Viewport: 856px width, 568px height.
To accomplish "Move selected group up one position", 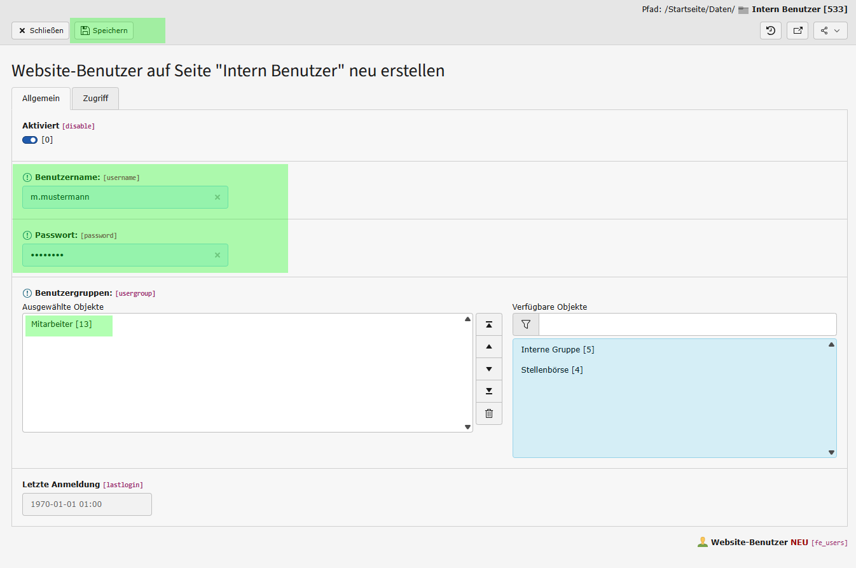I will coord(489,347).
